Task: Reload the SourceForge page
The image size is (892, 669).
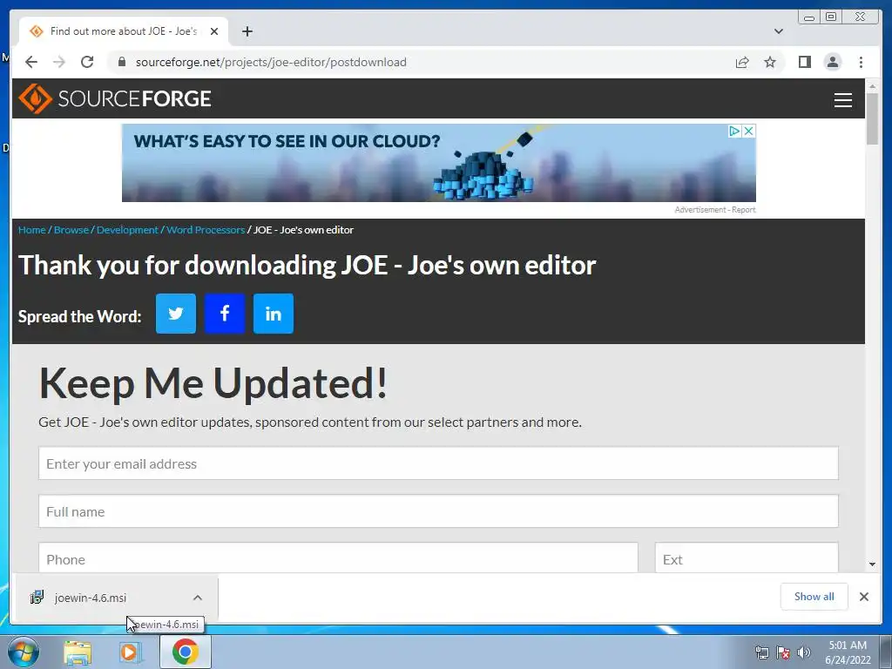Action: (x=87, y=62)
